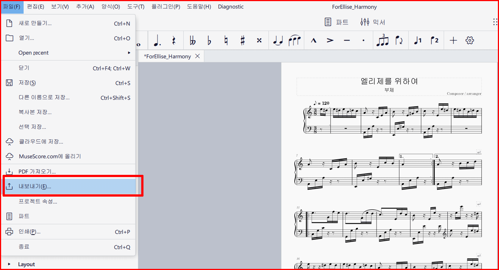The height and width of the screenshot is (270, 499).
Task: Expand the Open recent submenu
Action: [x=68, y=53]
